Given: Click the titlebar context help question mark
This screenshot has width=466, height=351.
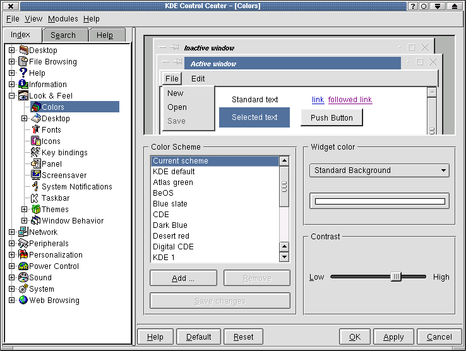Looking at the screenshot, I should (x=412, y=6).
